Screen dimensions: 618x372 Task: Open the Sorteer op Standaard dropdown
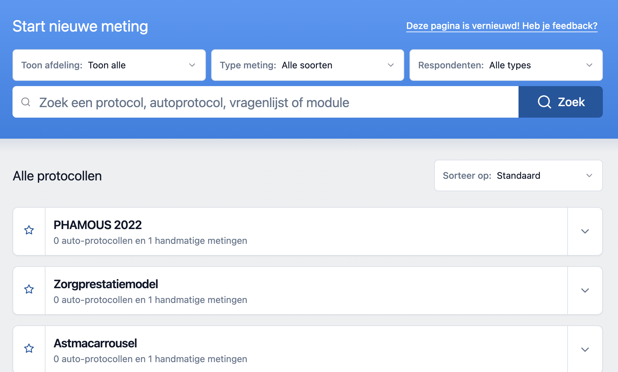518,175
